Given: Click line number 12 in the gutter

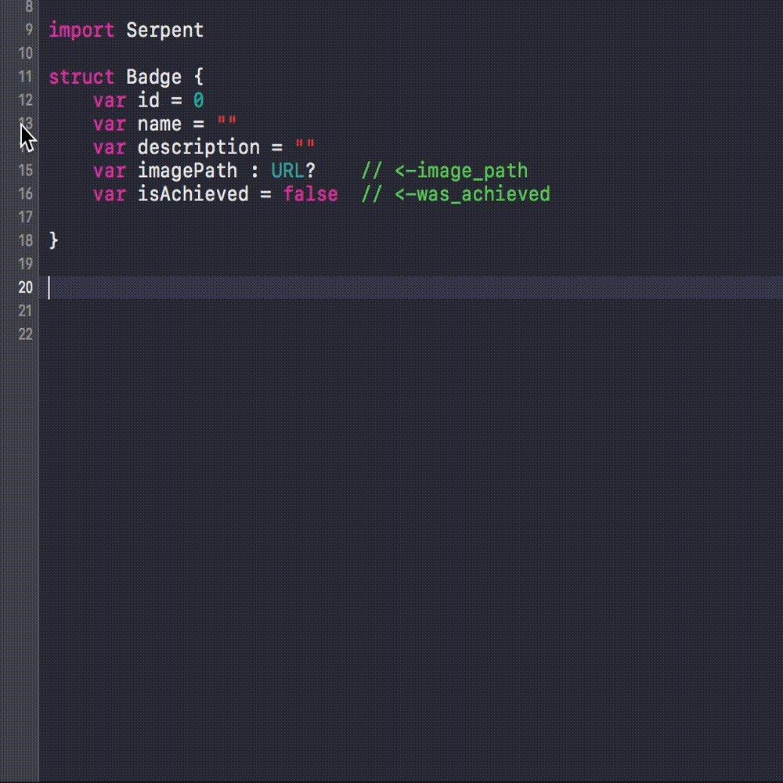Looking at the screenshot, I should click(26, 100).
